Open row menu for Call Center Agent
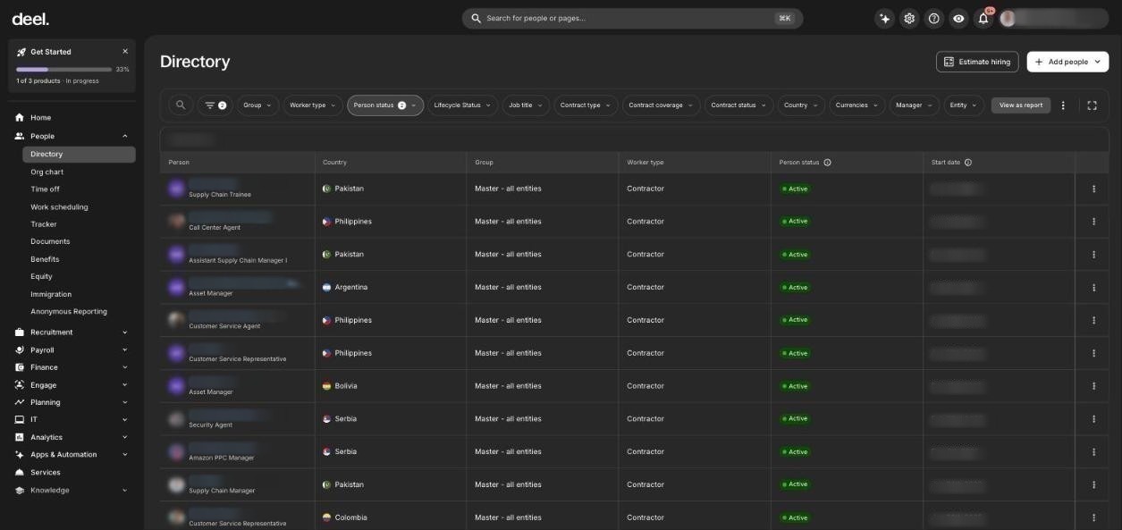Image resolution: width=1122 pixels, height=530 pixels. 1093,222
